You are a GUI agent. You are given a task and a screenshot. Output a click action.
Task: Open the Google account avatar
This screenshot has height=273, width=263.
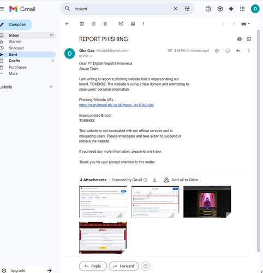coord(255,9)
